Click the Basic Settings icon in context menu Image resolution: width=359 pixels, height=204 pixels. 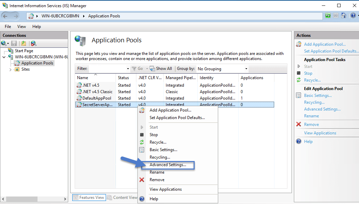click(142, 150)
